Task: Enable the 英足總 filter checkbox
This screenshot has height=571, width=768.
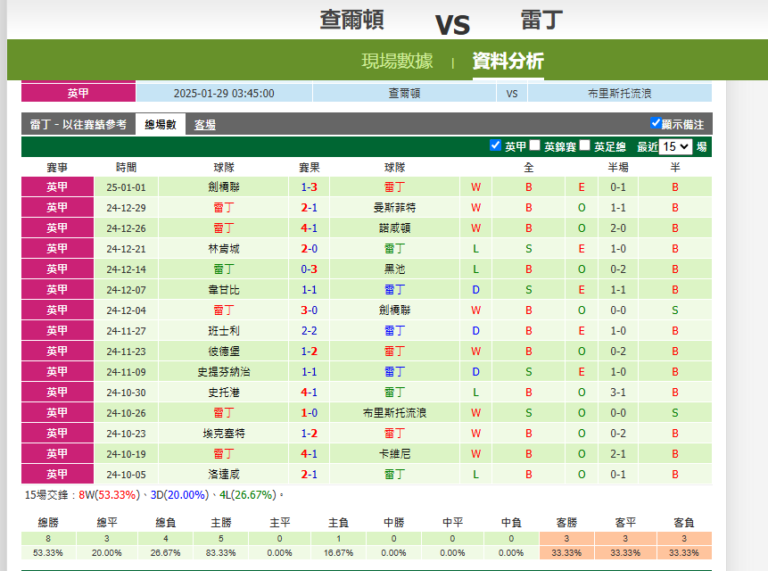Action: tap(585, 145)
